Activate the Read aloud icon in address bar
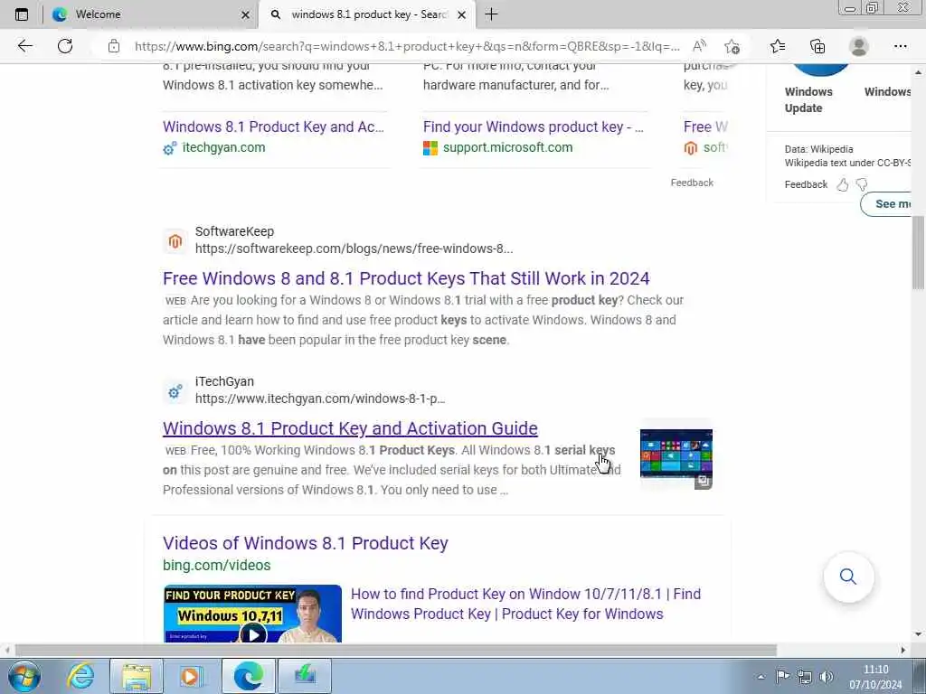 click(x=699, y=46)
